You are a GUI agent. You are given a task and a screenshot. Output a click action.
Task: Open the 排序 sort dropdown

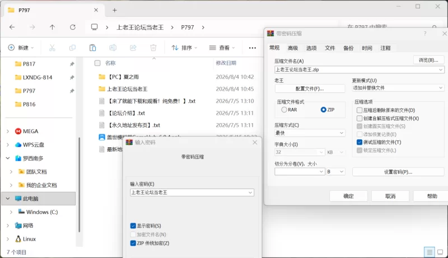coord(184,48)
